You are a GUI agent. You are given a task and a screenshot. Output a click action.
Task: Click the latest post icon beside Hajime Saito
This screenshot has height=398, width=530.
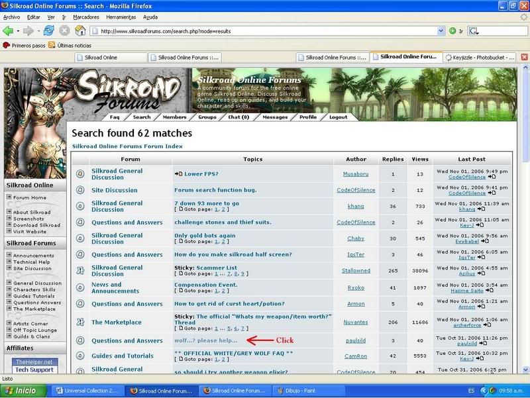[x=490, y=291]
